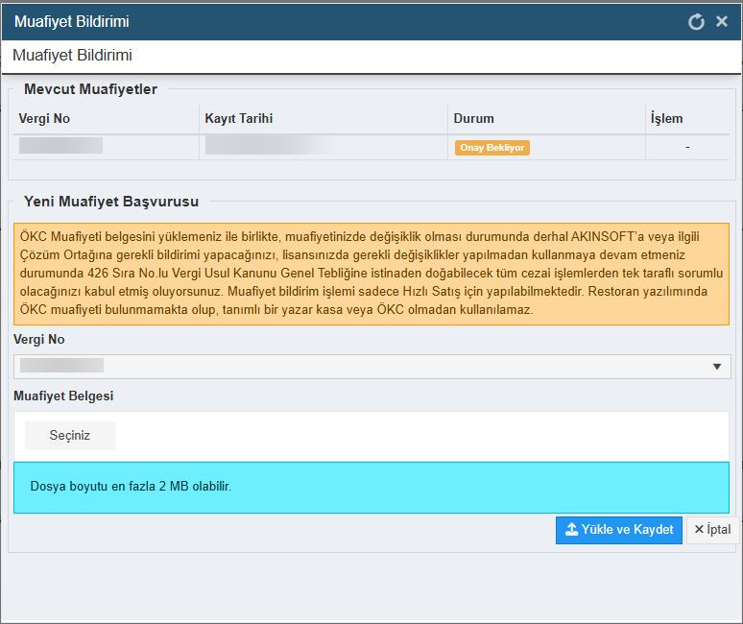The height and width of the screenshot is (624, 743).
Task: Click the İşlem column header
Action: coord(666,119)
